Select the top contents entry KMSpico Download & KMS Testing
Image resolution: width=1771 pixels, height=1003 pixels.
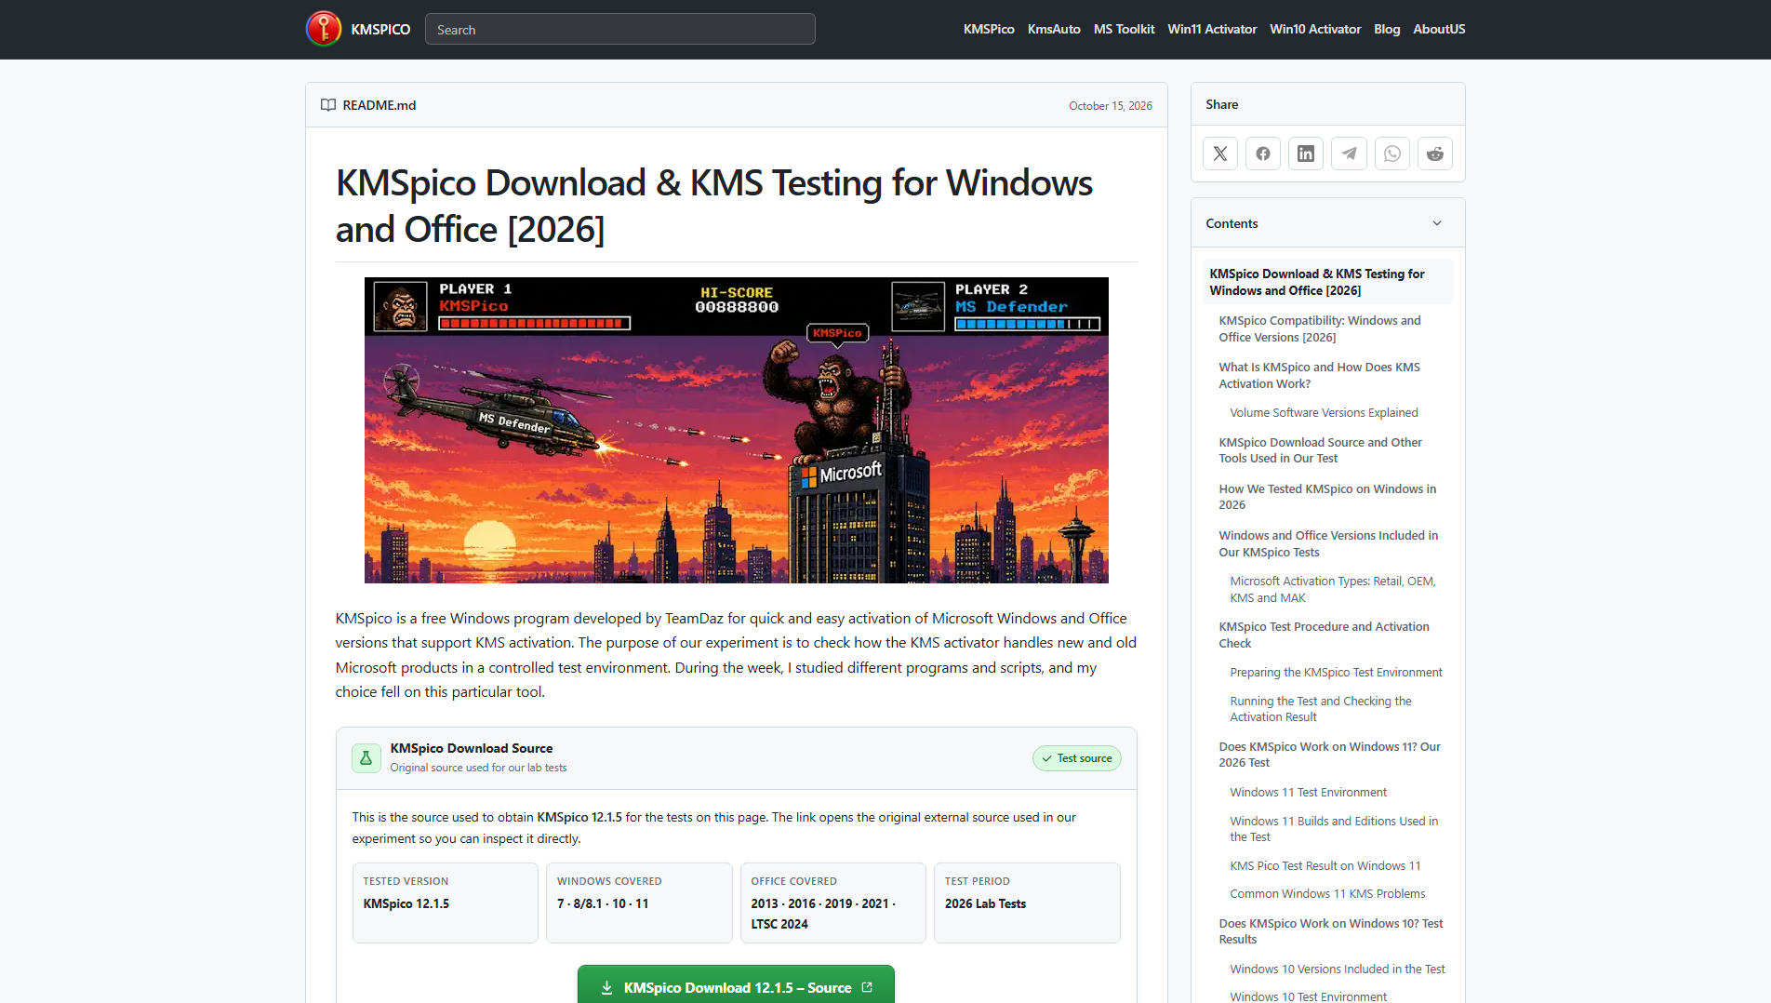(1327, 282)
